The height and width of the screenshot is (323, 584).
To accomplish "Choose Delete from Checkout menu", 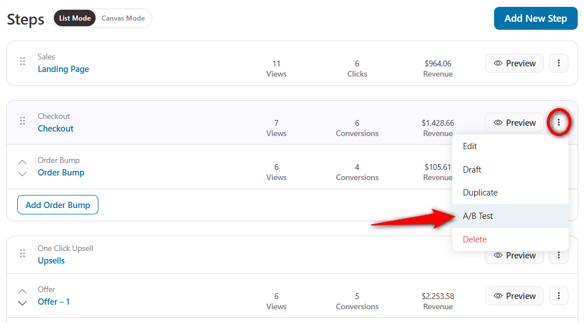I will [510, 240].
